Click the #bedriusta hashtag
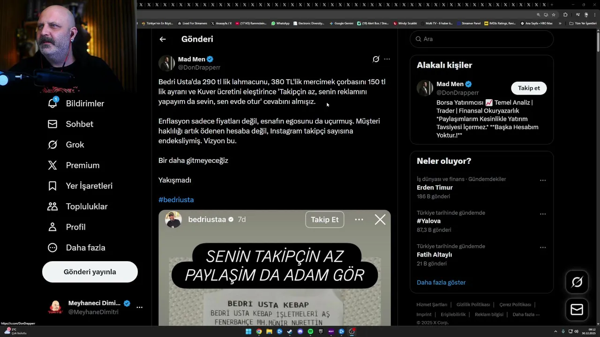 click(x=176, y=200)
